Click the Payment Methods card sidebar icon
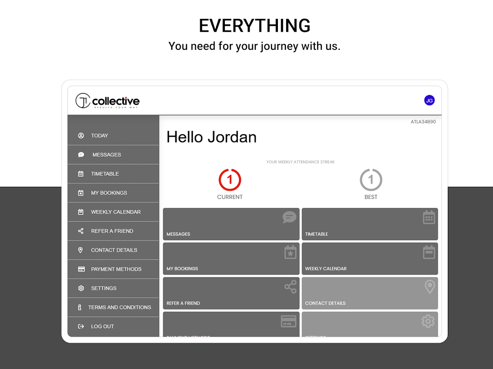Image resolution: width=493 pixels, height=369 pixels. 81,269
